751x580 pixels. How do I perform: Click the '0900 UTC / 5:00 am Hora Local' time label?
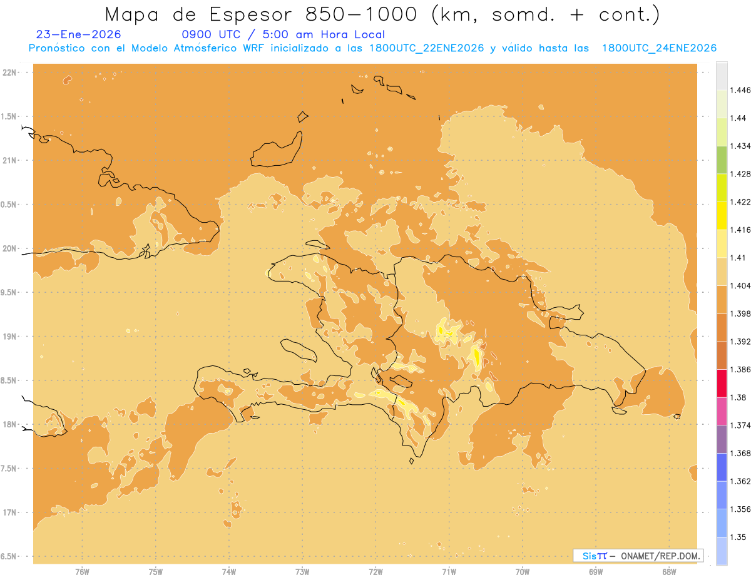coord(284,34)
